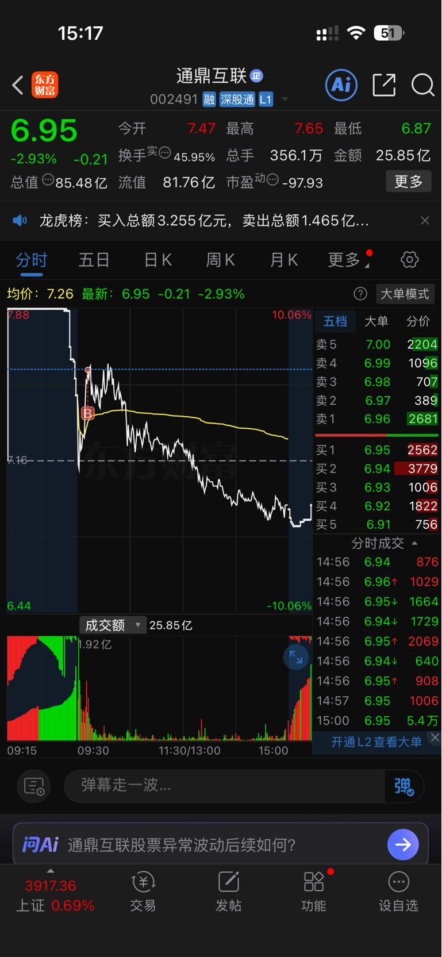Tap the battery indicator in status bar
The width and height of the screenshot is (442, 957).
point(389,33)
